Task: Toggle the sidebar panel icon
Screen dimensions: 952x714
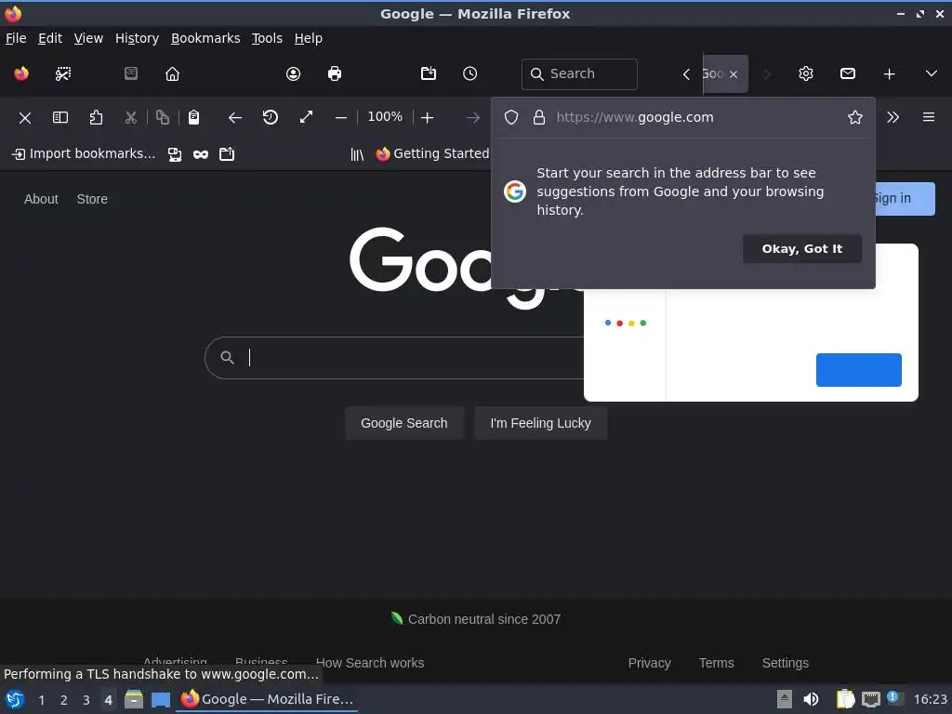Action: click(60, 117)
